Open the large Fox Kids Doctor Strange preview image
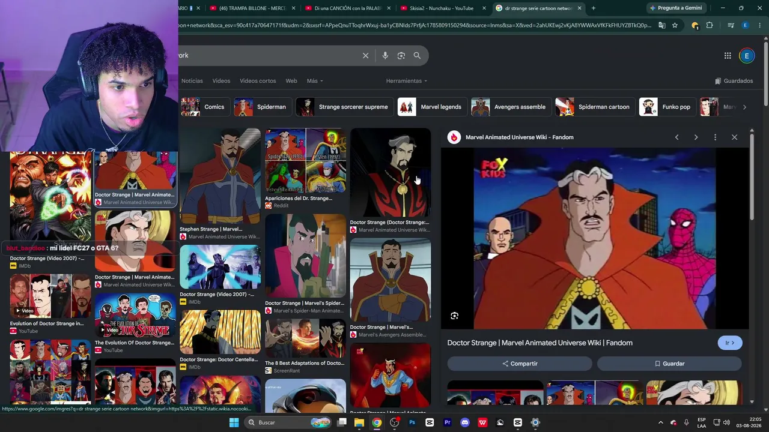 coord(595,239)
